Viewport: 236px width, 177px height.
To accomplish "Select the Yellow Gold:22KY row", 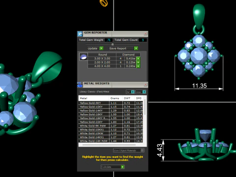I will [x=111, y=122].
